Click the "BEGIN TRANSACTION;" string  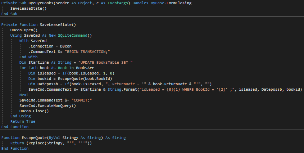point(87,52)
